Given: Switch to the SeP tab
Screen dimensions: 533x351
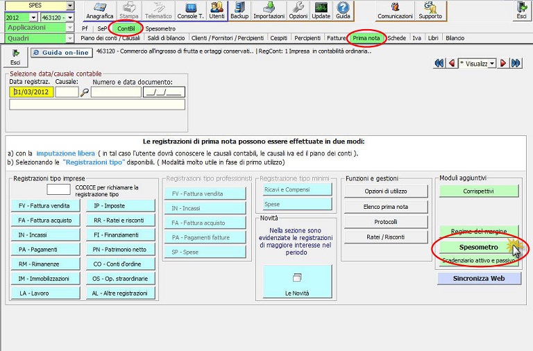Looking at the screenshot, I should [x=102, y=28].
